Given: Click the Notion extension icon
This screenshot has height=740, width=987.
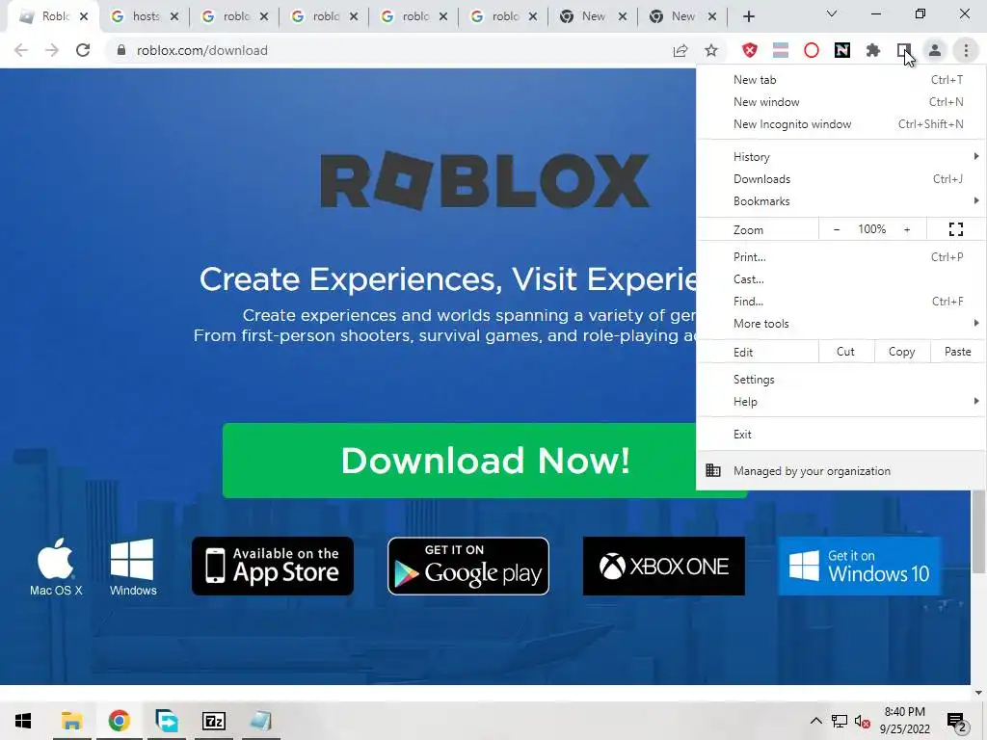Looking at the screenshot, I should 842,50.
